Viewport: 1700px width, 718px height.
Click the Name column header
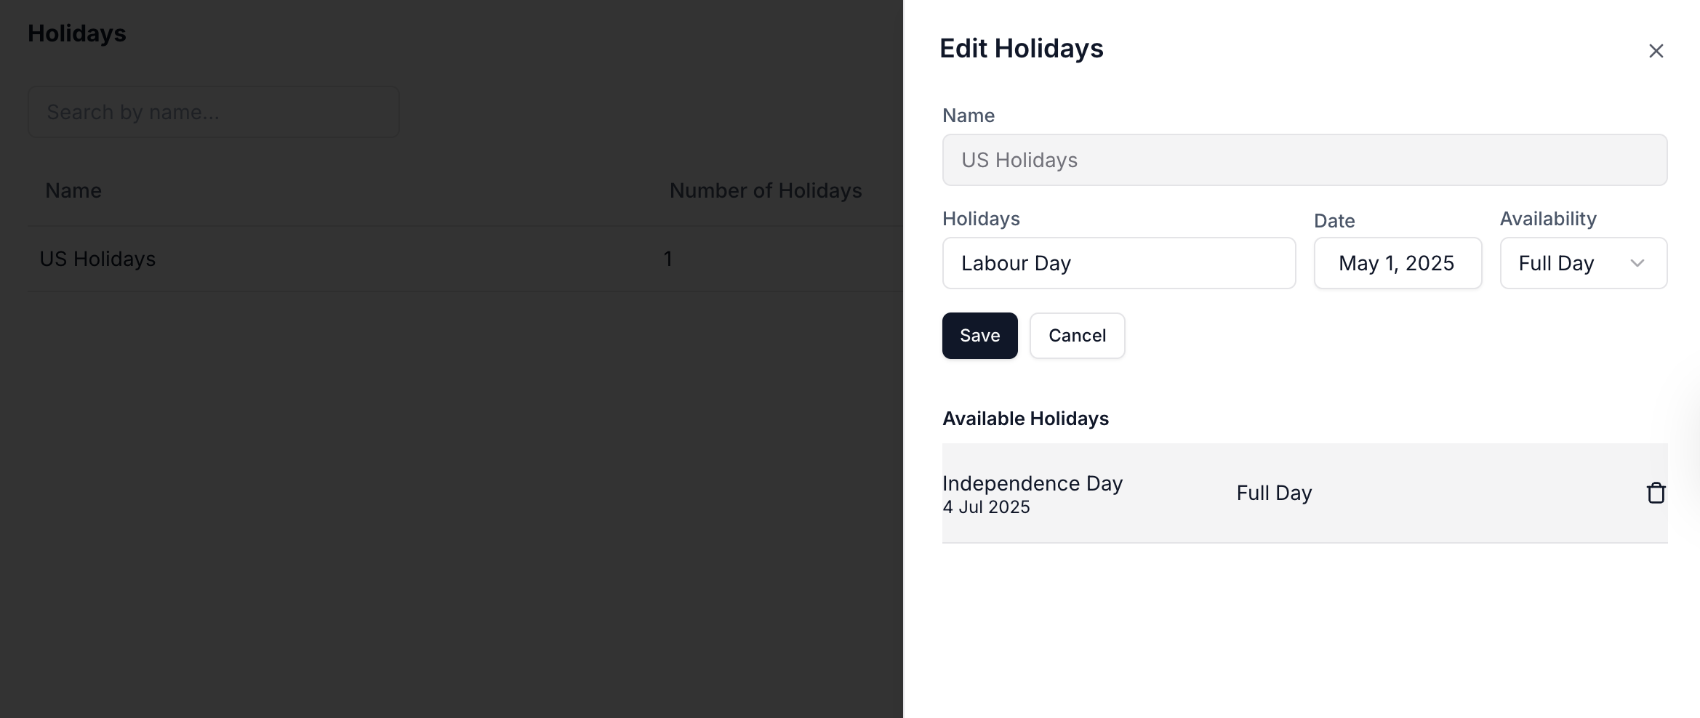pos(73,190)
